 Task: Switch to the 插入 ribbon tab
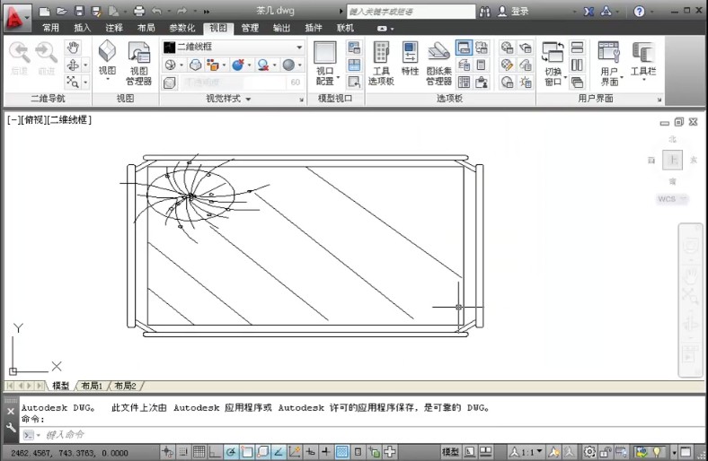point(82,28)
